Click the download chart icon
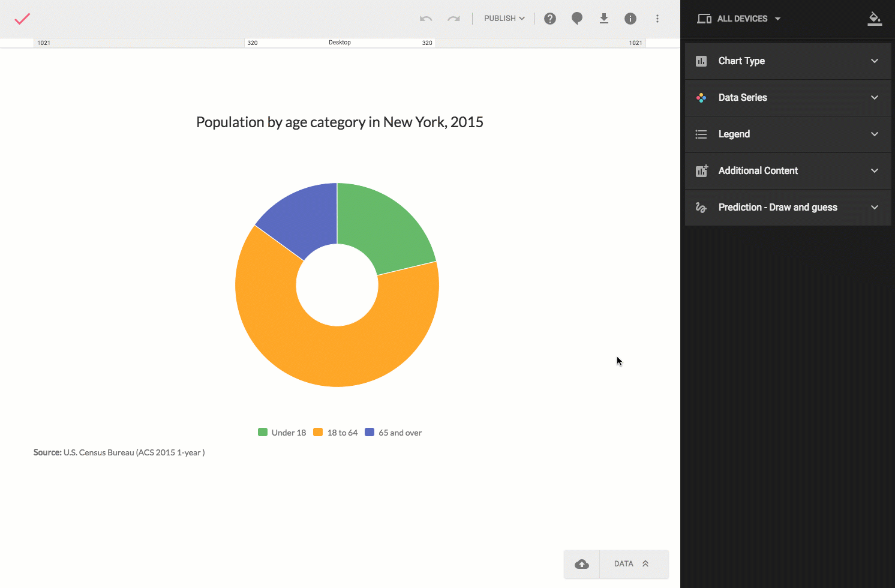 point(603,18)
